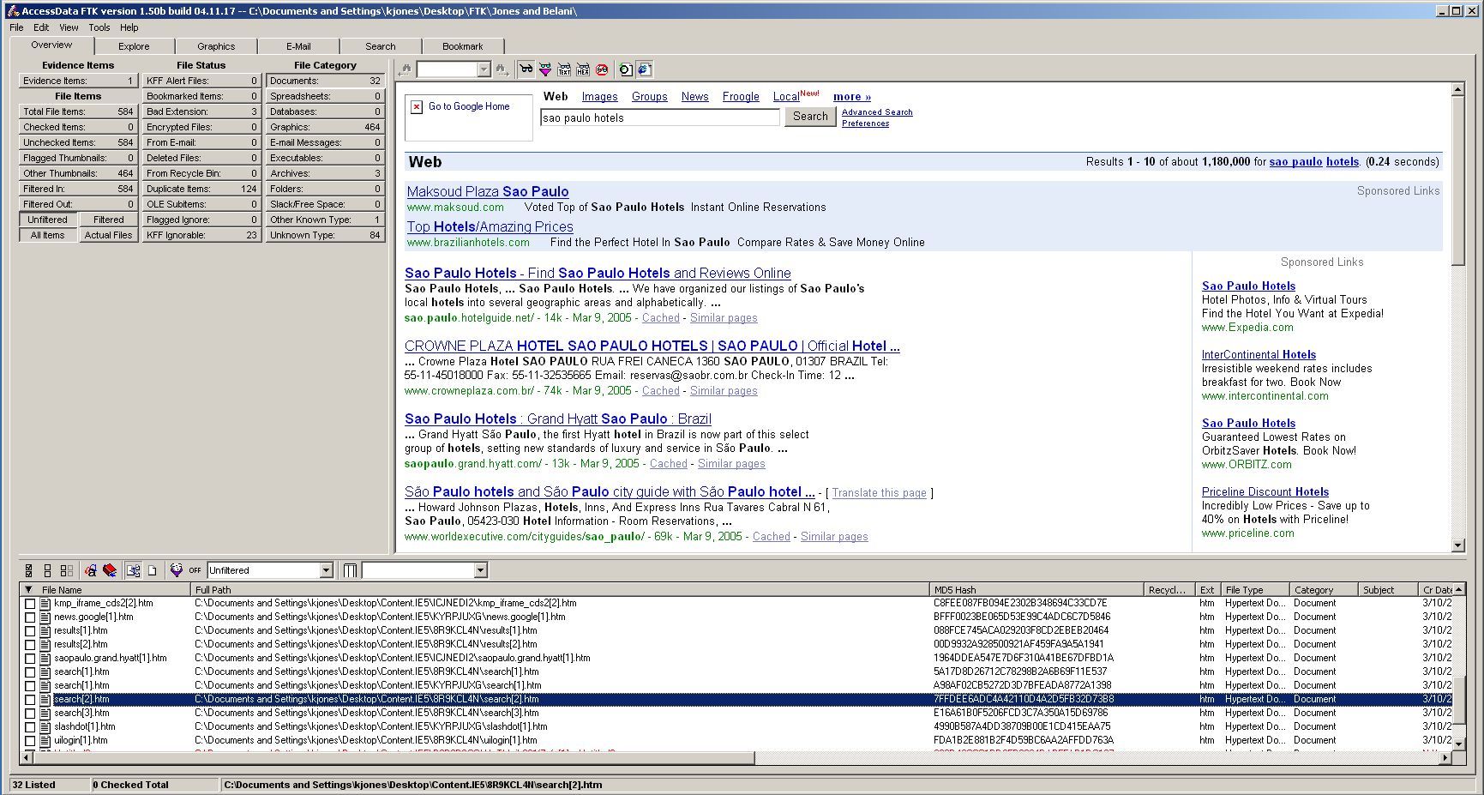This screenshot has height=795, width=1484.
Task: Click the Google Search button
Action: [810, 117]
